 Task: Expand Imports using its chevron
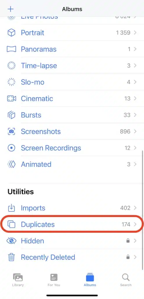135,208
